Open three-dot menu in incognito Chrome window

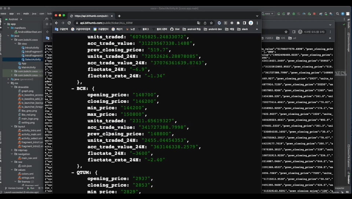(330, 32)
